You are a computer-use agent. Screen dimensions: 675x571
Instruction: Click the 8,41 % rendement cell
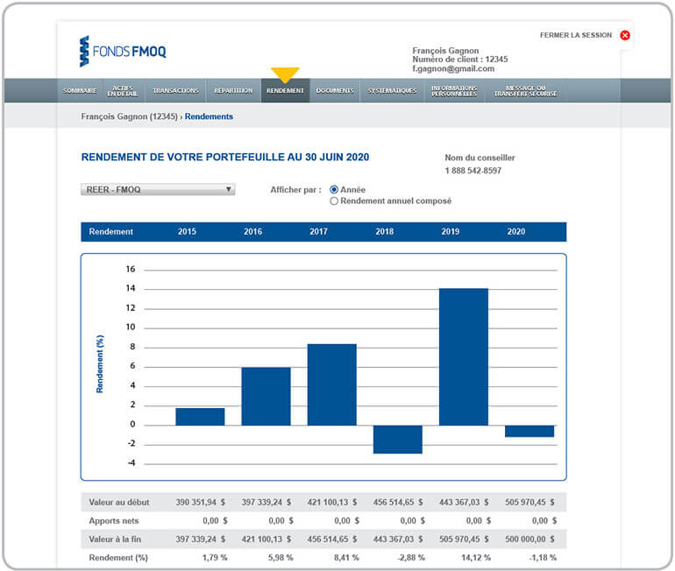[x=346, y=558]
